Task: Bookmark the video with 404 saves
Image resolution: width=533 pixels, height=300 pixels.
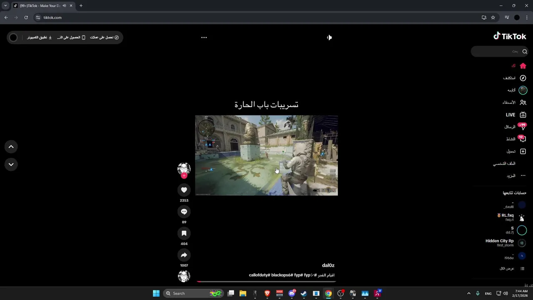Action: tap(184, 233)
